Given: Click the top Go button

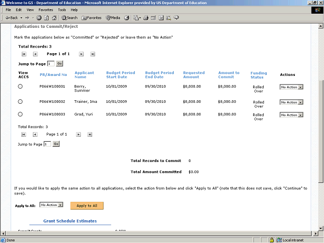Looking at the screenshot, I should point(60,63).
